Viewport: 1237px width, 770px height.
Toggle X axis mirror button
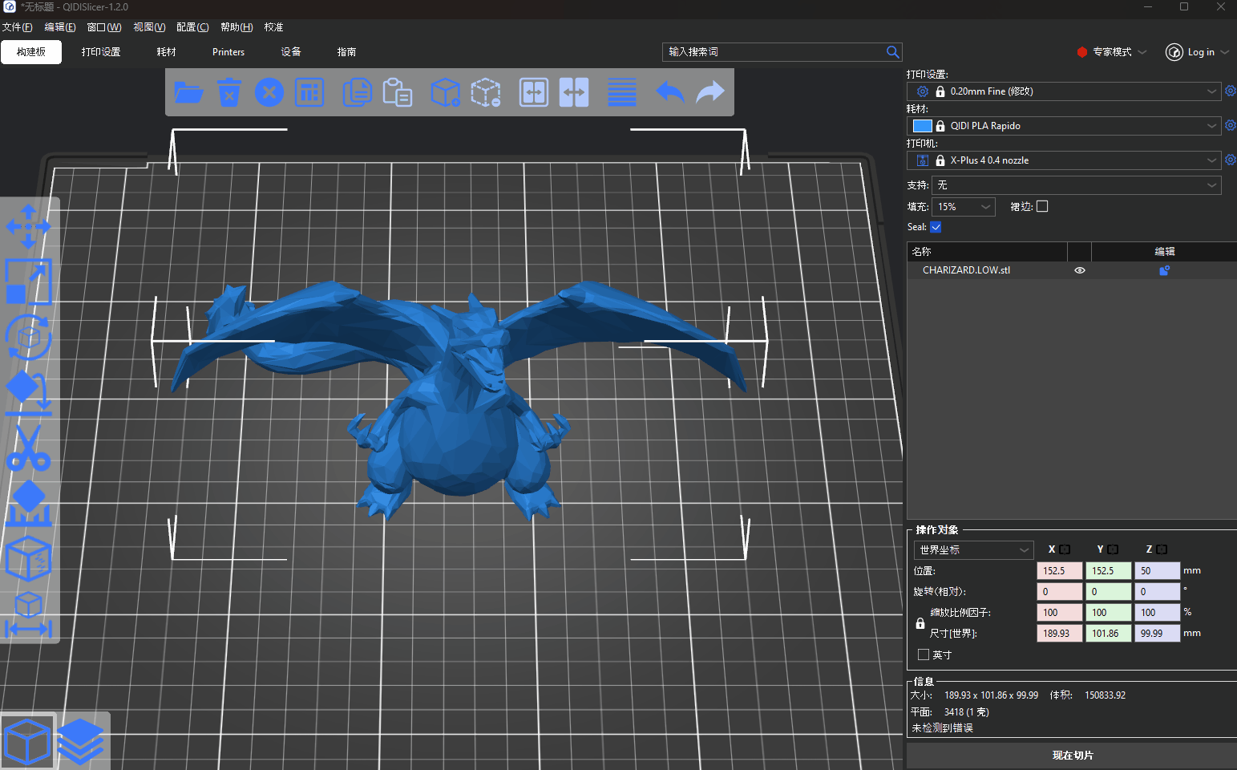(x=1065, y=549)
